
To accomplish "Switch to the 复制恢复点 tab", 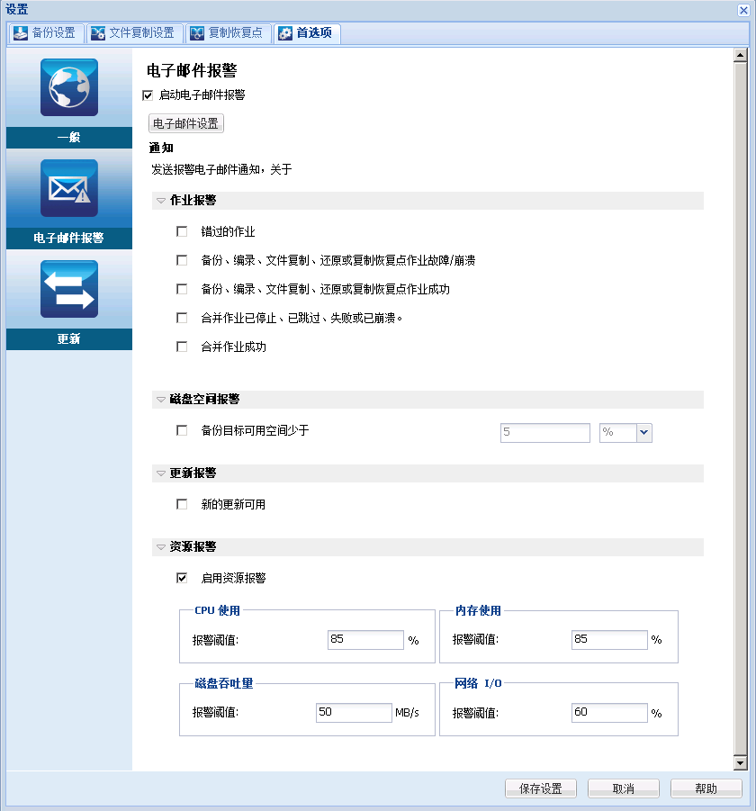I will click(x=228, y=33).
